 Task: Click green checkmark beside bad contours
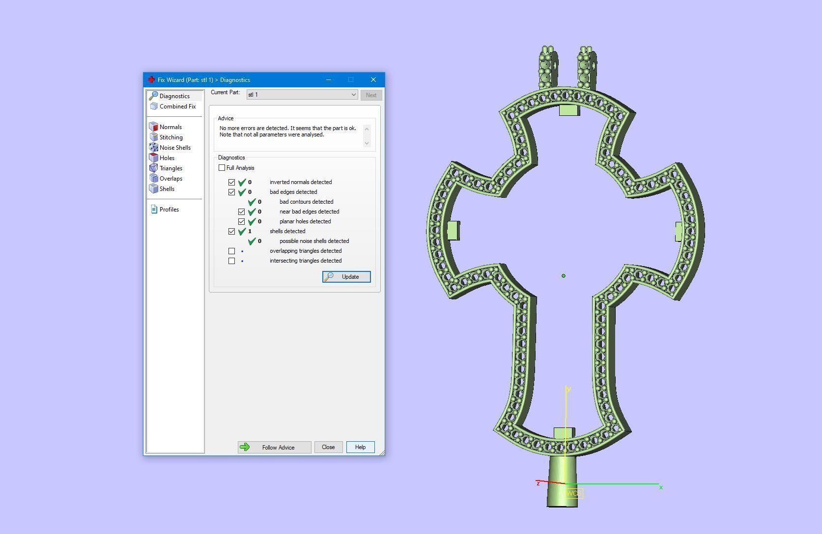click(252, 202)
